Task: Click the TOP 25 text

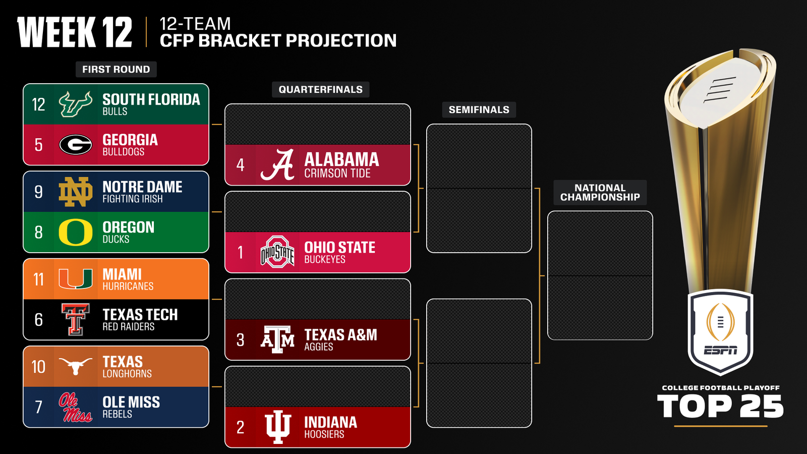Action: [720, 407]
